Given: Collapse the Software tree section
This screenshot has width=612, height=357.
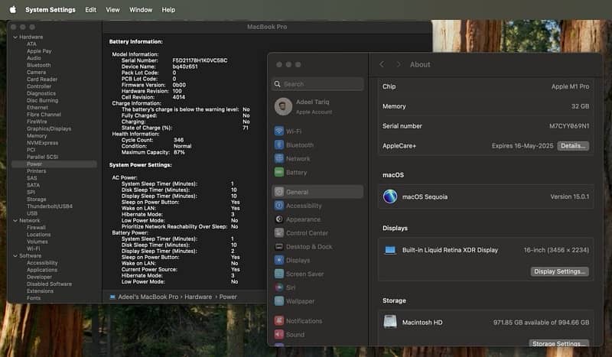Looking at the screenshot, I should [15, 256].
